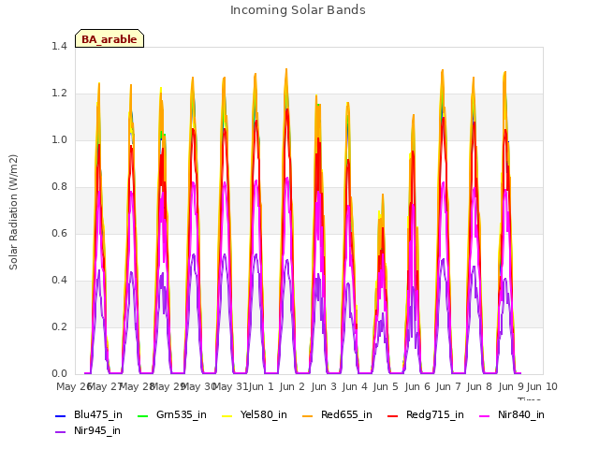Image resolution: width=599 pixels, height=449 pixels.
Task: Click the 0.8 y-axis tick label
Action: 59,187
